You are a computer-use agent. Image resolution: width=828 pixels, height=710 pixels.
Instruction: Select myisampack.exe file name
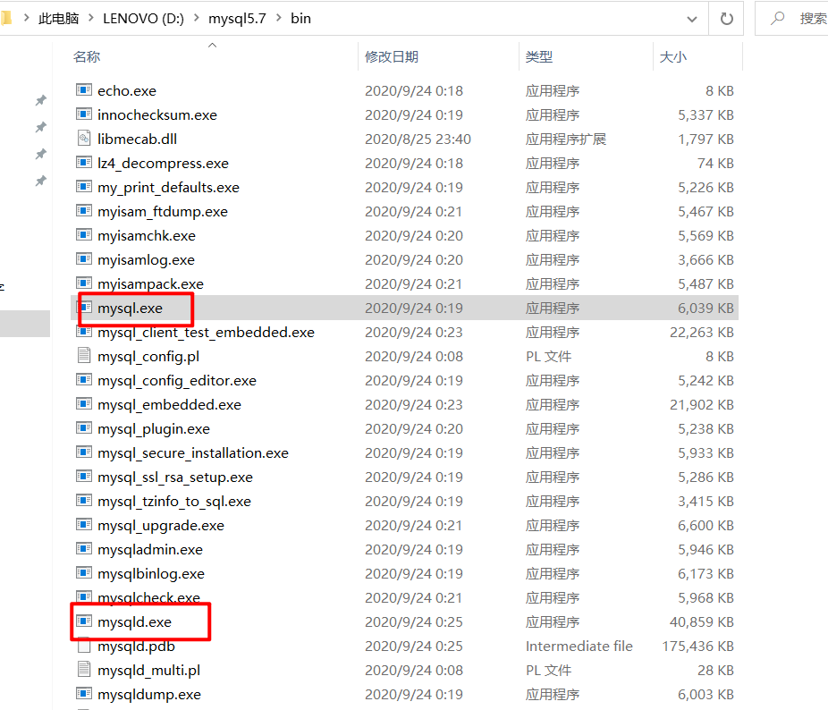(150, 284)
